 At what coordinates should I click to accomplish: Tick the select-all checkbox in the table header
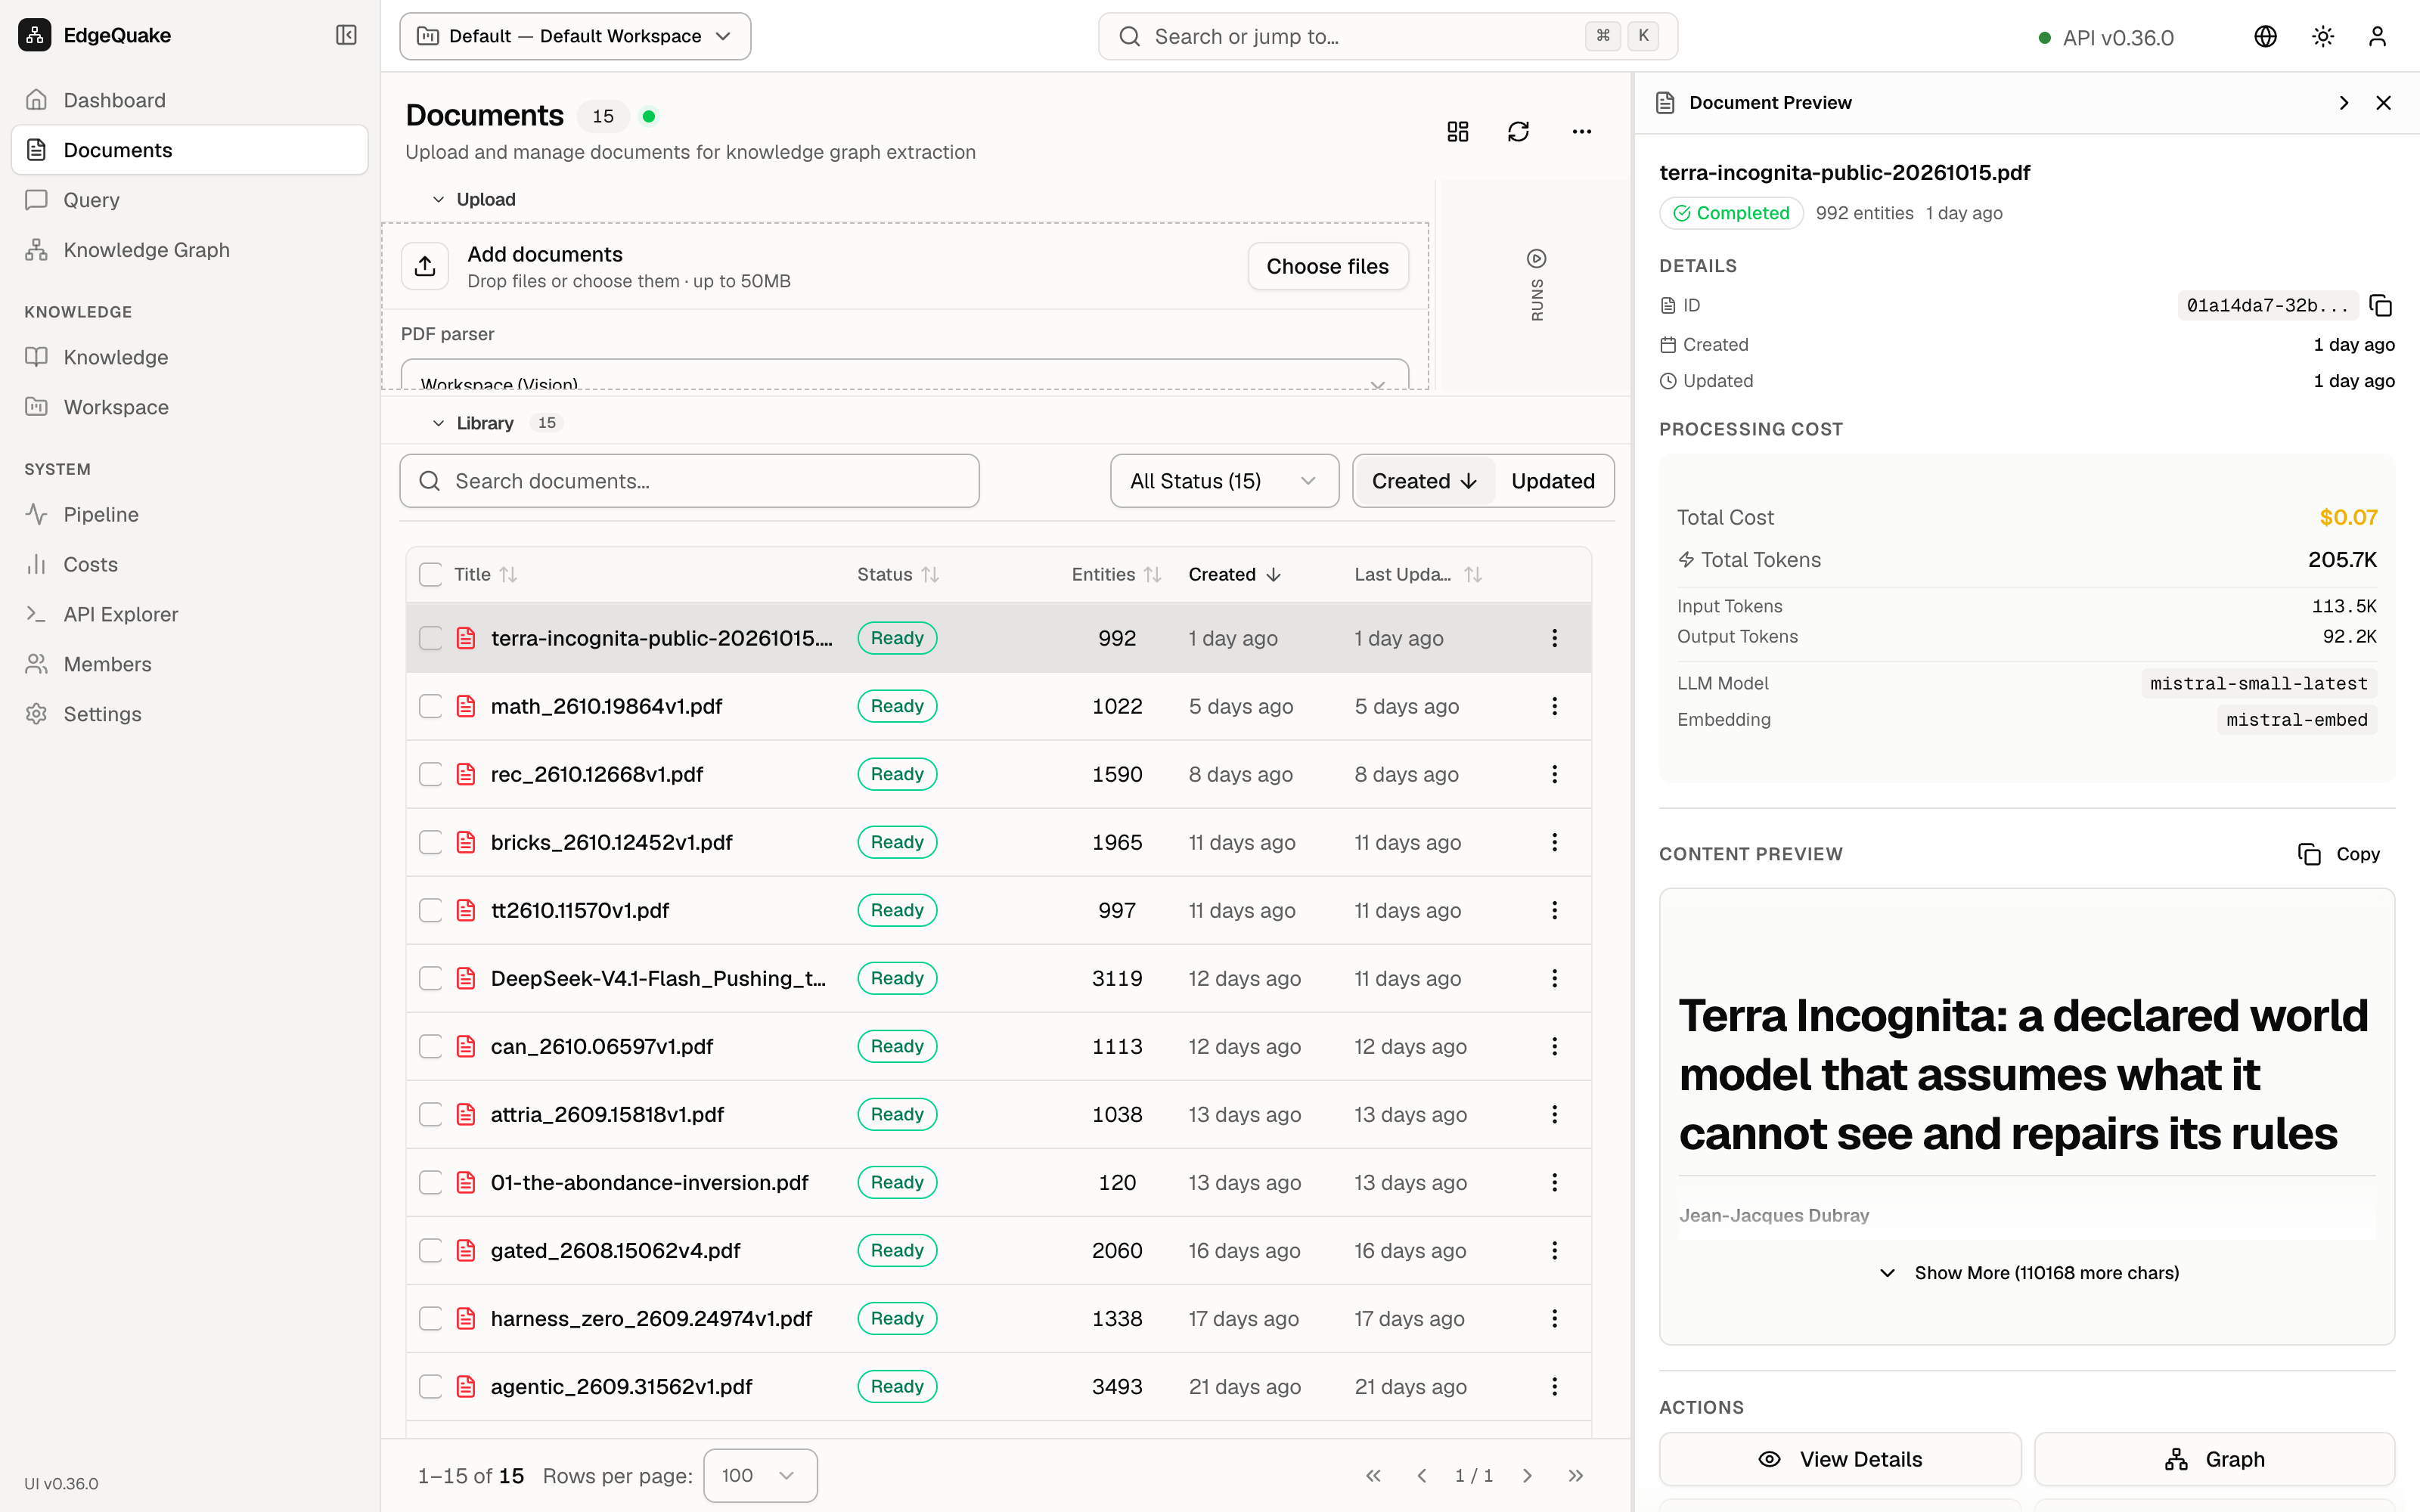point(430,574)
